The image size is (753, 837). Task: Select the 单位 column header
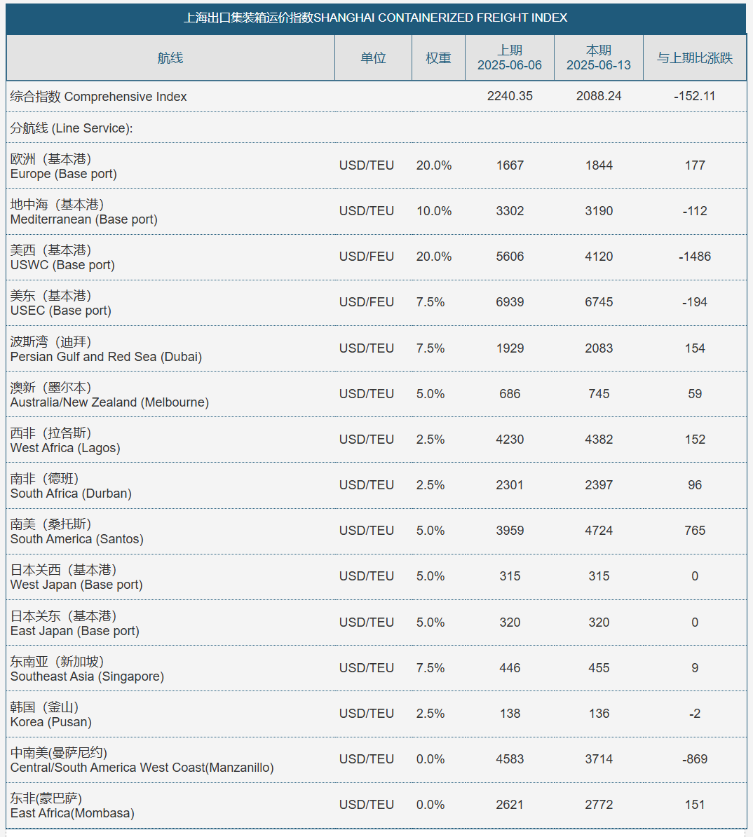(373, 57)
